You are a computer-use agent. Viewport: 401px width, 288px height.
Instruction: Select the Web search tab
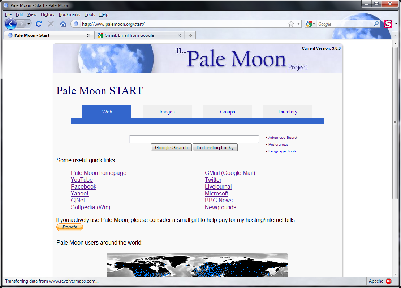point(107,112)
